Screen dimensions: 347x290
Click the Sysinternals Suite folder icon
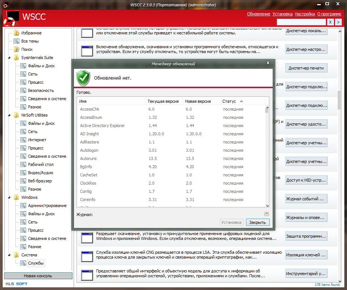16,58
